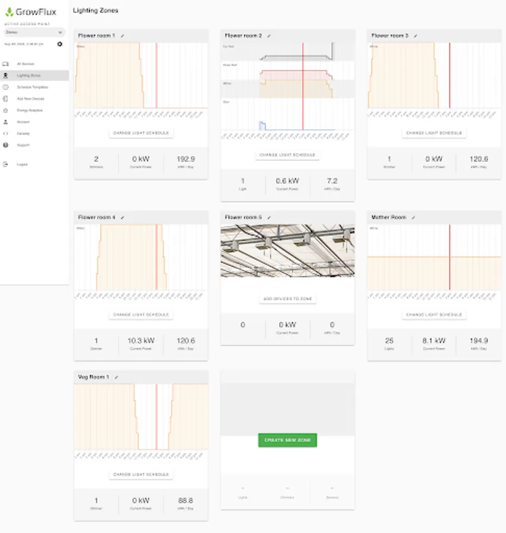Click the Add New Devices icon

[5, 98]
